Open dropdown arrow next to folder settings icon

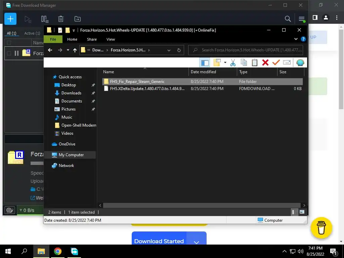(x=225, y=62)
